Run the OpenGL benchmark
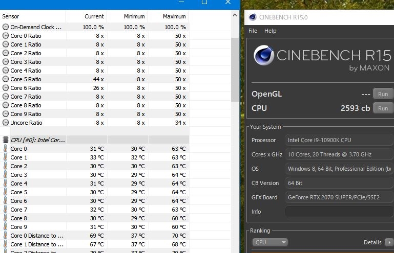 point(383,94)
